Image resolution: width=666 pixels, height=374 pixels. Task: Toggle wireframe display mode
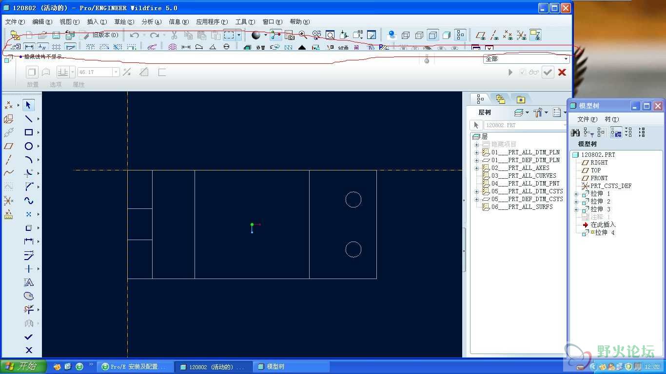[405, 35]
